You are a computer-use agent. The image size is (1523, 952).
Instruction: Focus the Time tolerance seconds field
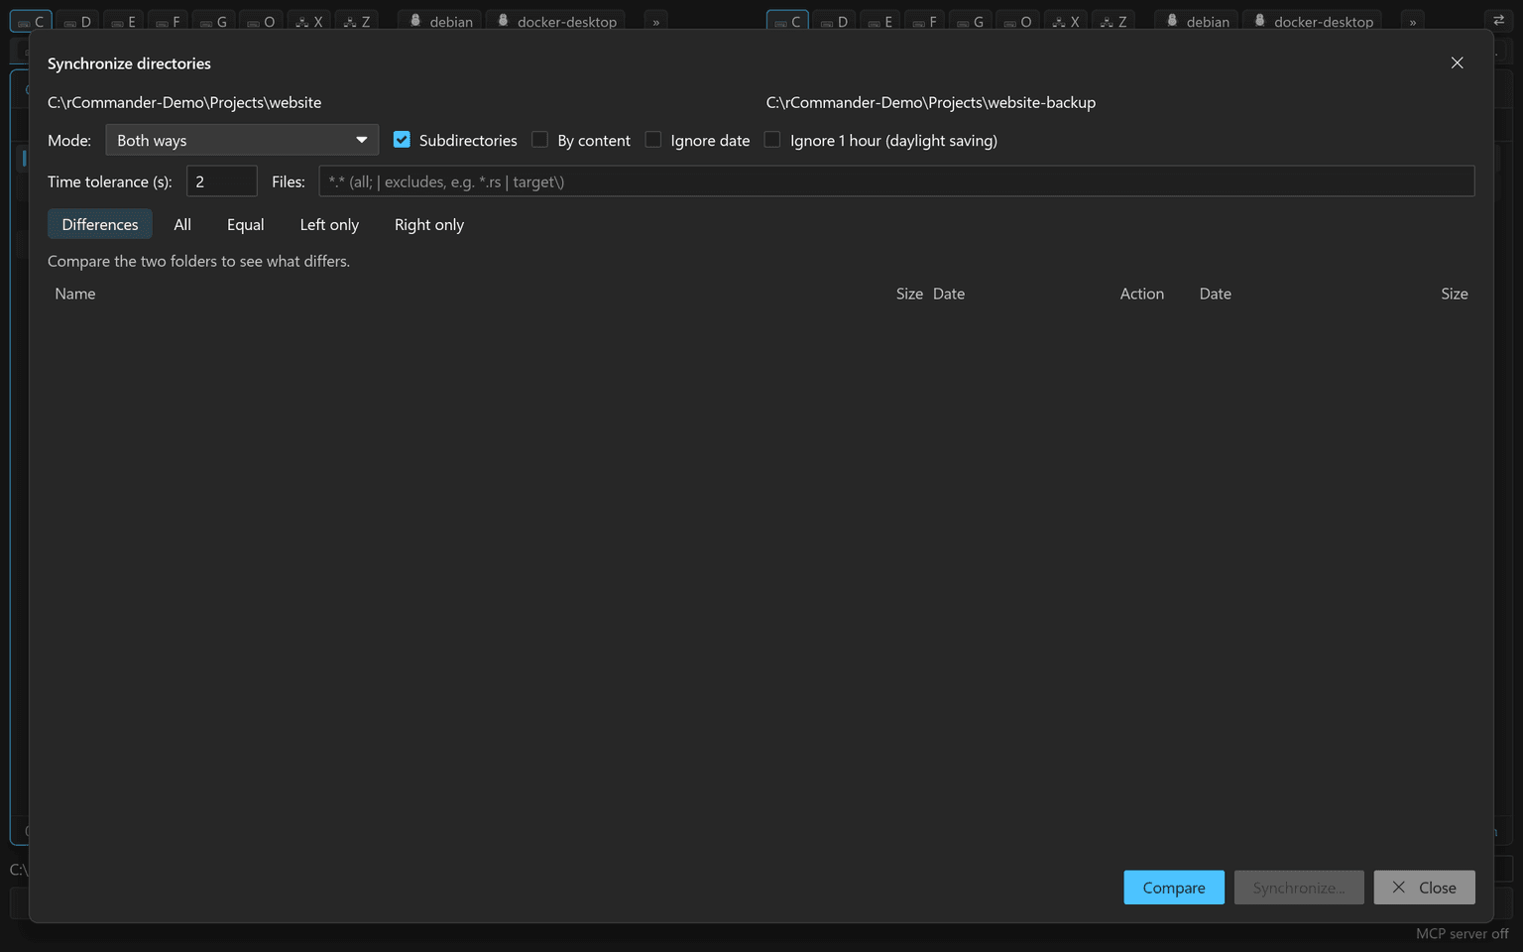click(222, 181)
